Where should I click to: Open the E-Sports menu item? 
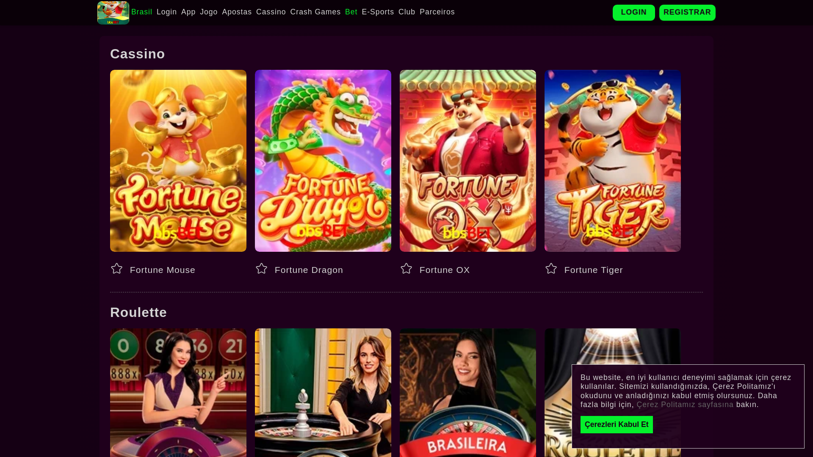click(378, 12)
